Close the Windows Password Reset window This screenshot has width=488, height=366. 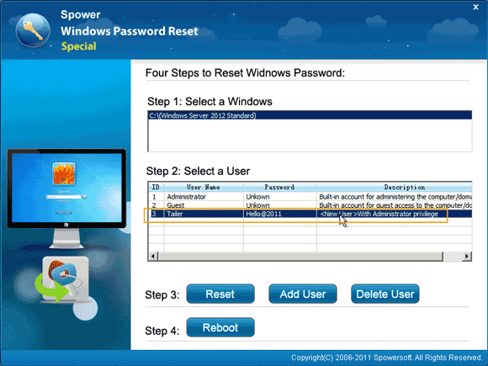[475, 7]
